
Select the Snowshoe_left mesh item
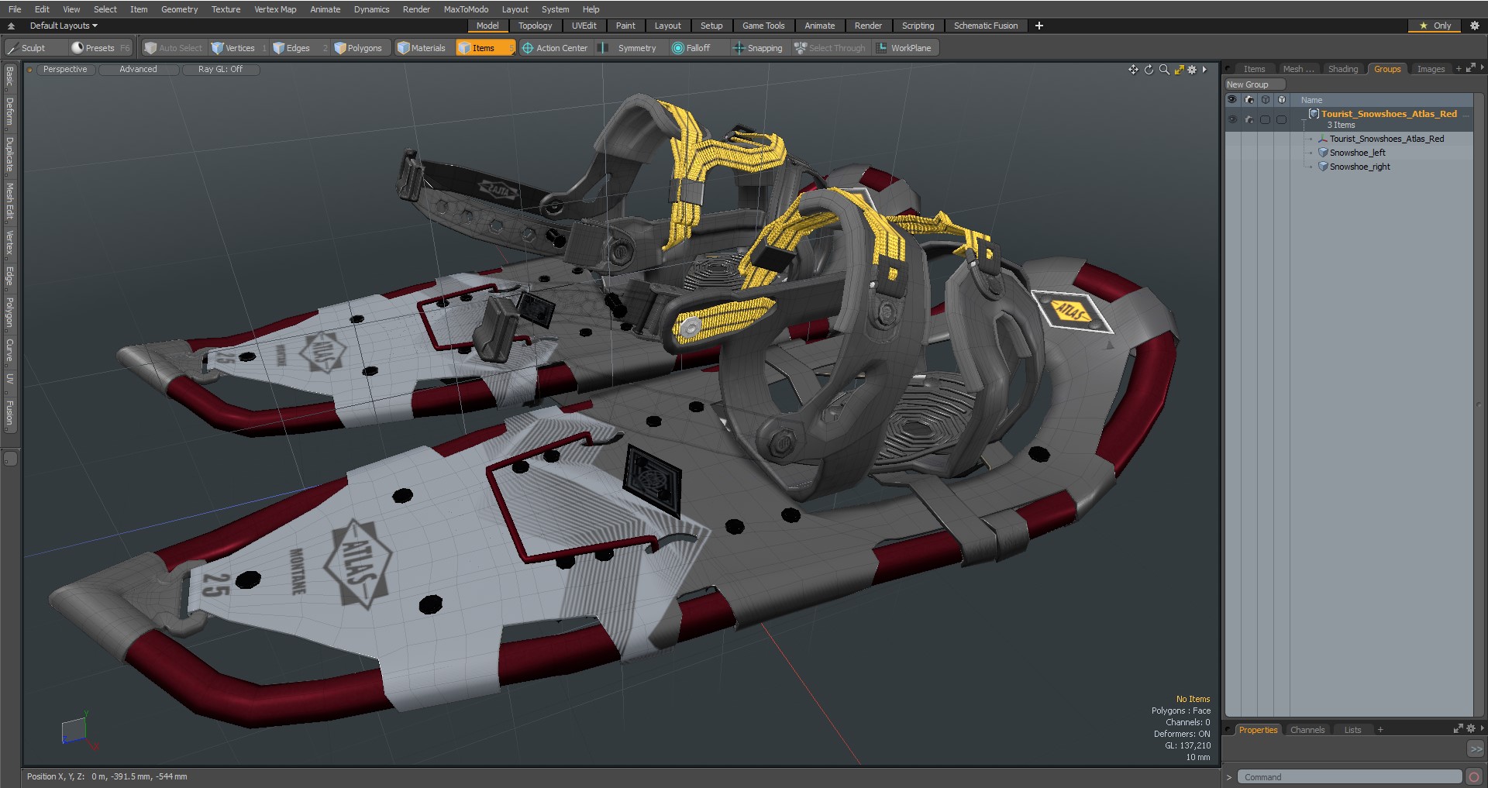[1358, 153]
